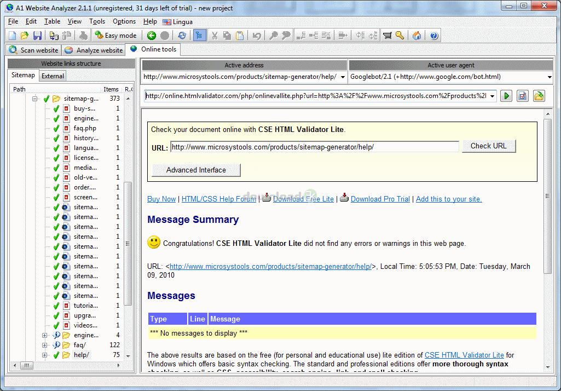The height and width of the screenshot is (391, 561).
Task: Click the green back arrow toolbar icon
Action: [x=152, y=36]
